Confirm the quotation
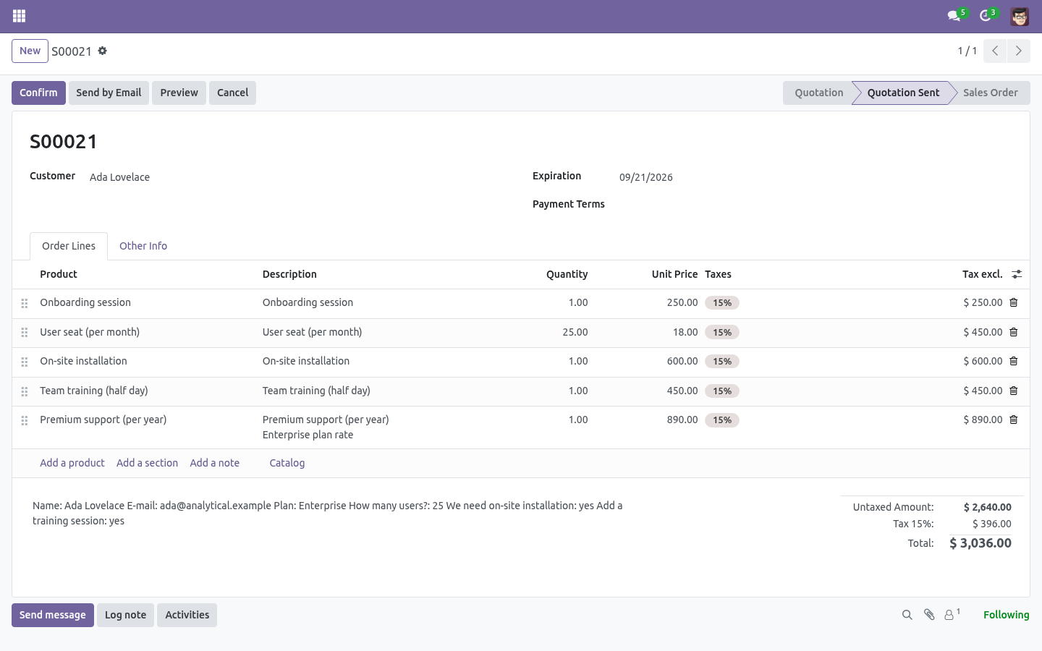Viewport: 1042px width, 651px height. pyautogui.click(x=38, y=93)
